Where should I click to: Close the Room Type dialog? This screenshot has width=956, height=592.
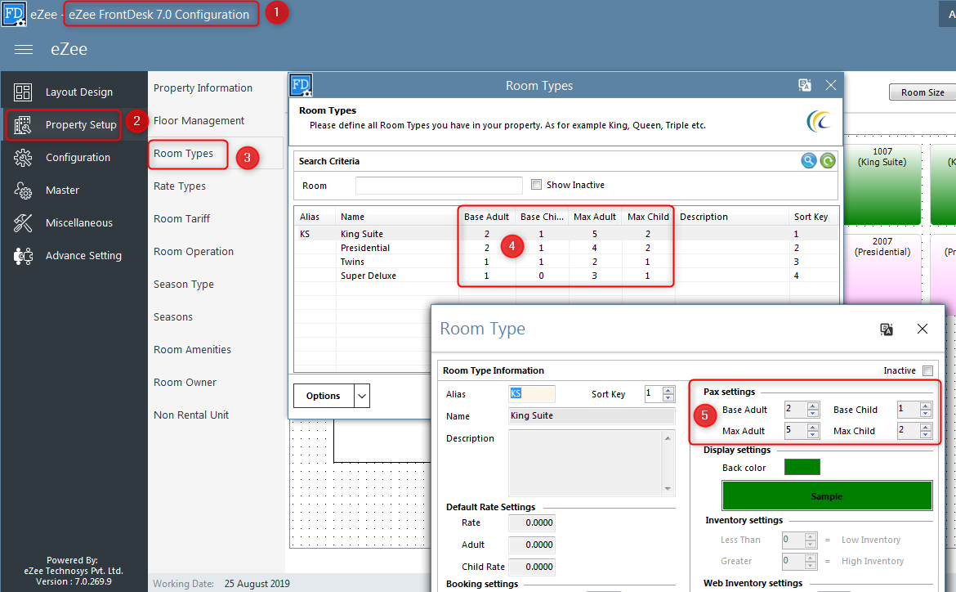922,329
